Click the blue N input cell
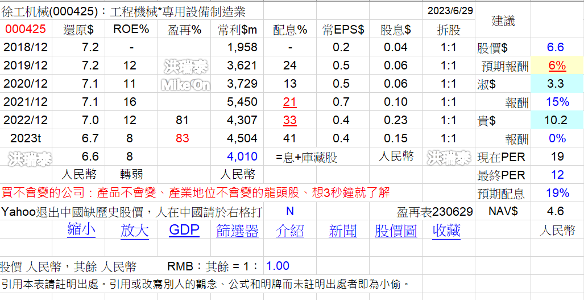This screenshot has width=584, height=300. click(x=290, y=211)
